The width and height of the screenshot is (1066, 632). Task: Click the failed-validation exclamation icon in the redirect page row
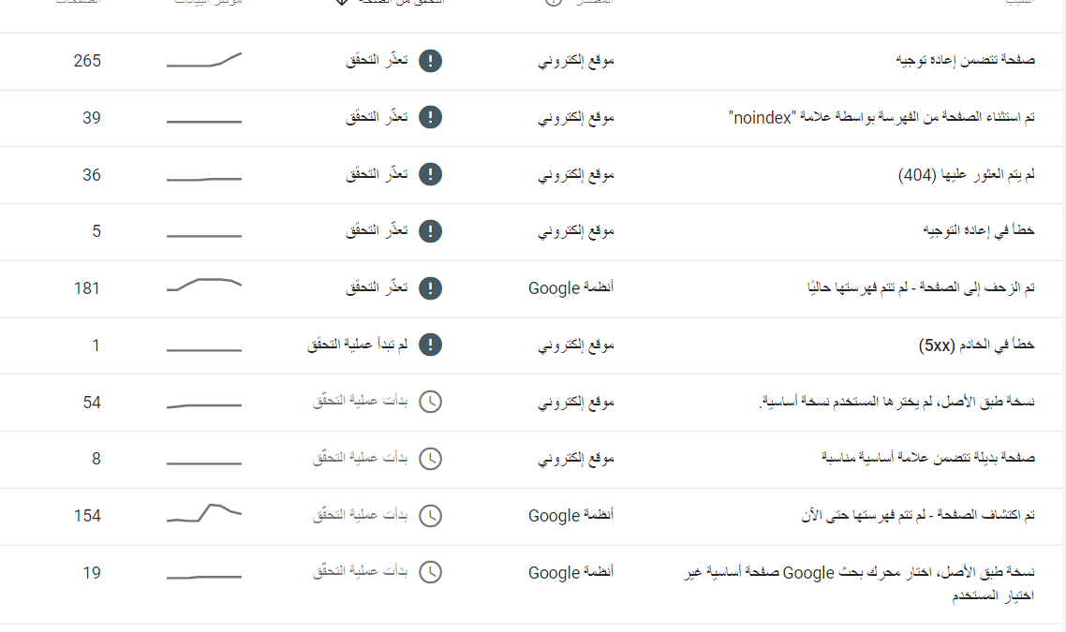tap(430, 61)
